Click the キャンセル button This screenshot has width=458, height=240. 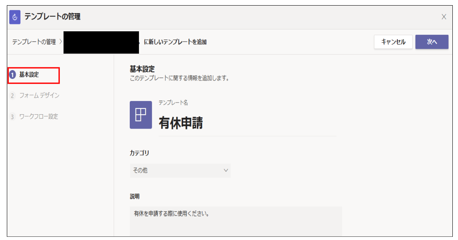point(393,42)
